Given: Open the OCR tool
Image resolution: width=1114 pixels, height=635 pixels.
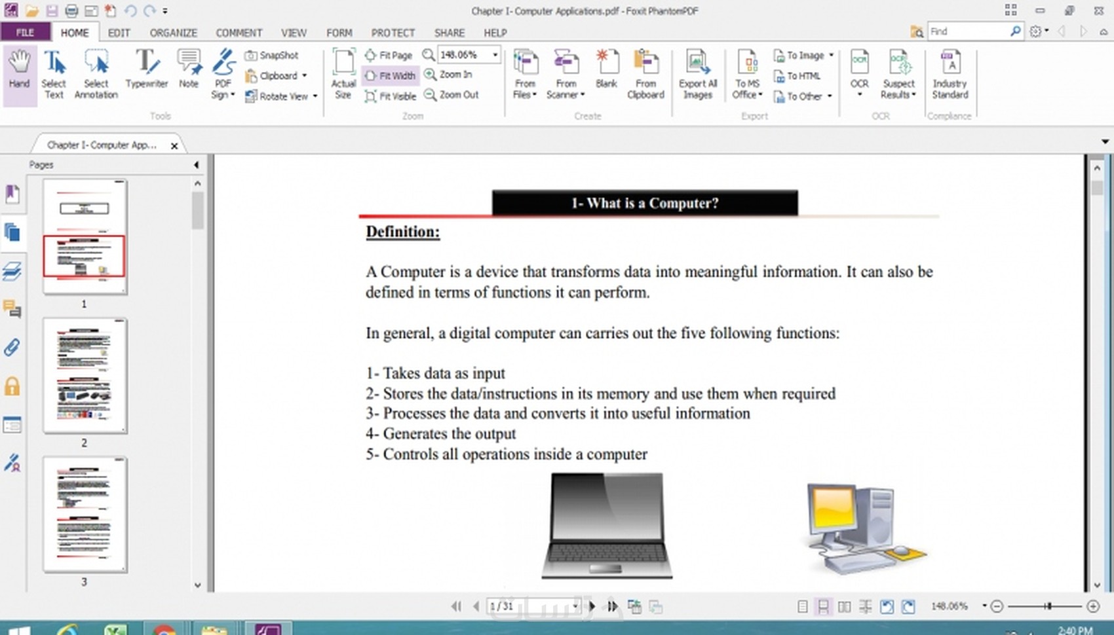Looking at the screenshot, I should pos(859,74).
